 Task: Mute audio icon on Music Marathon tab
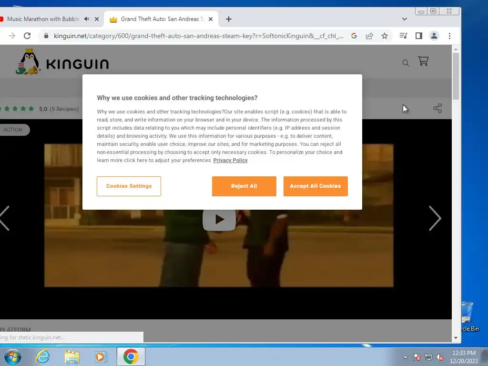pyautogui.click(x=87, y=19)
